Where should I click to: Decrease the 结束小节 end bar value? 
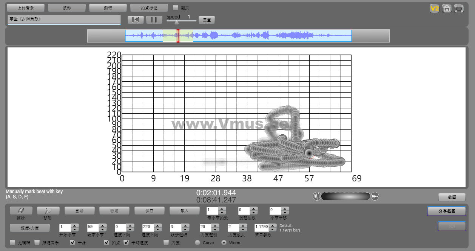pyautogui.click(x=102, y=230)
